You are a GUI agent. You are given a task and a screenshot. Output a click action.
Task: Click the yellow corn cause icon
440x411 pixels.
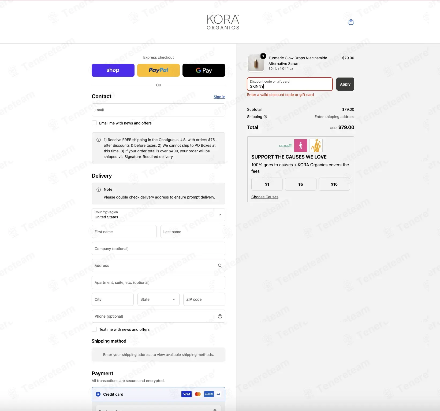316,146
